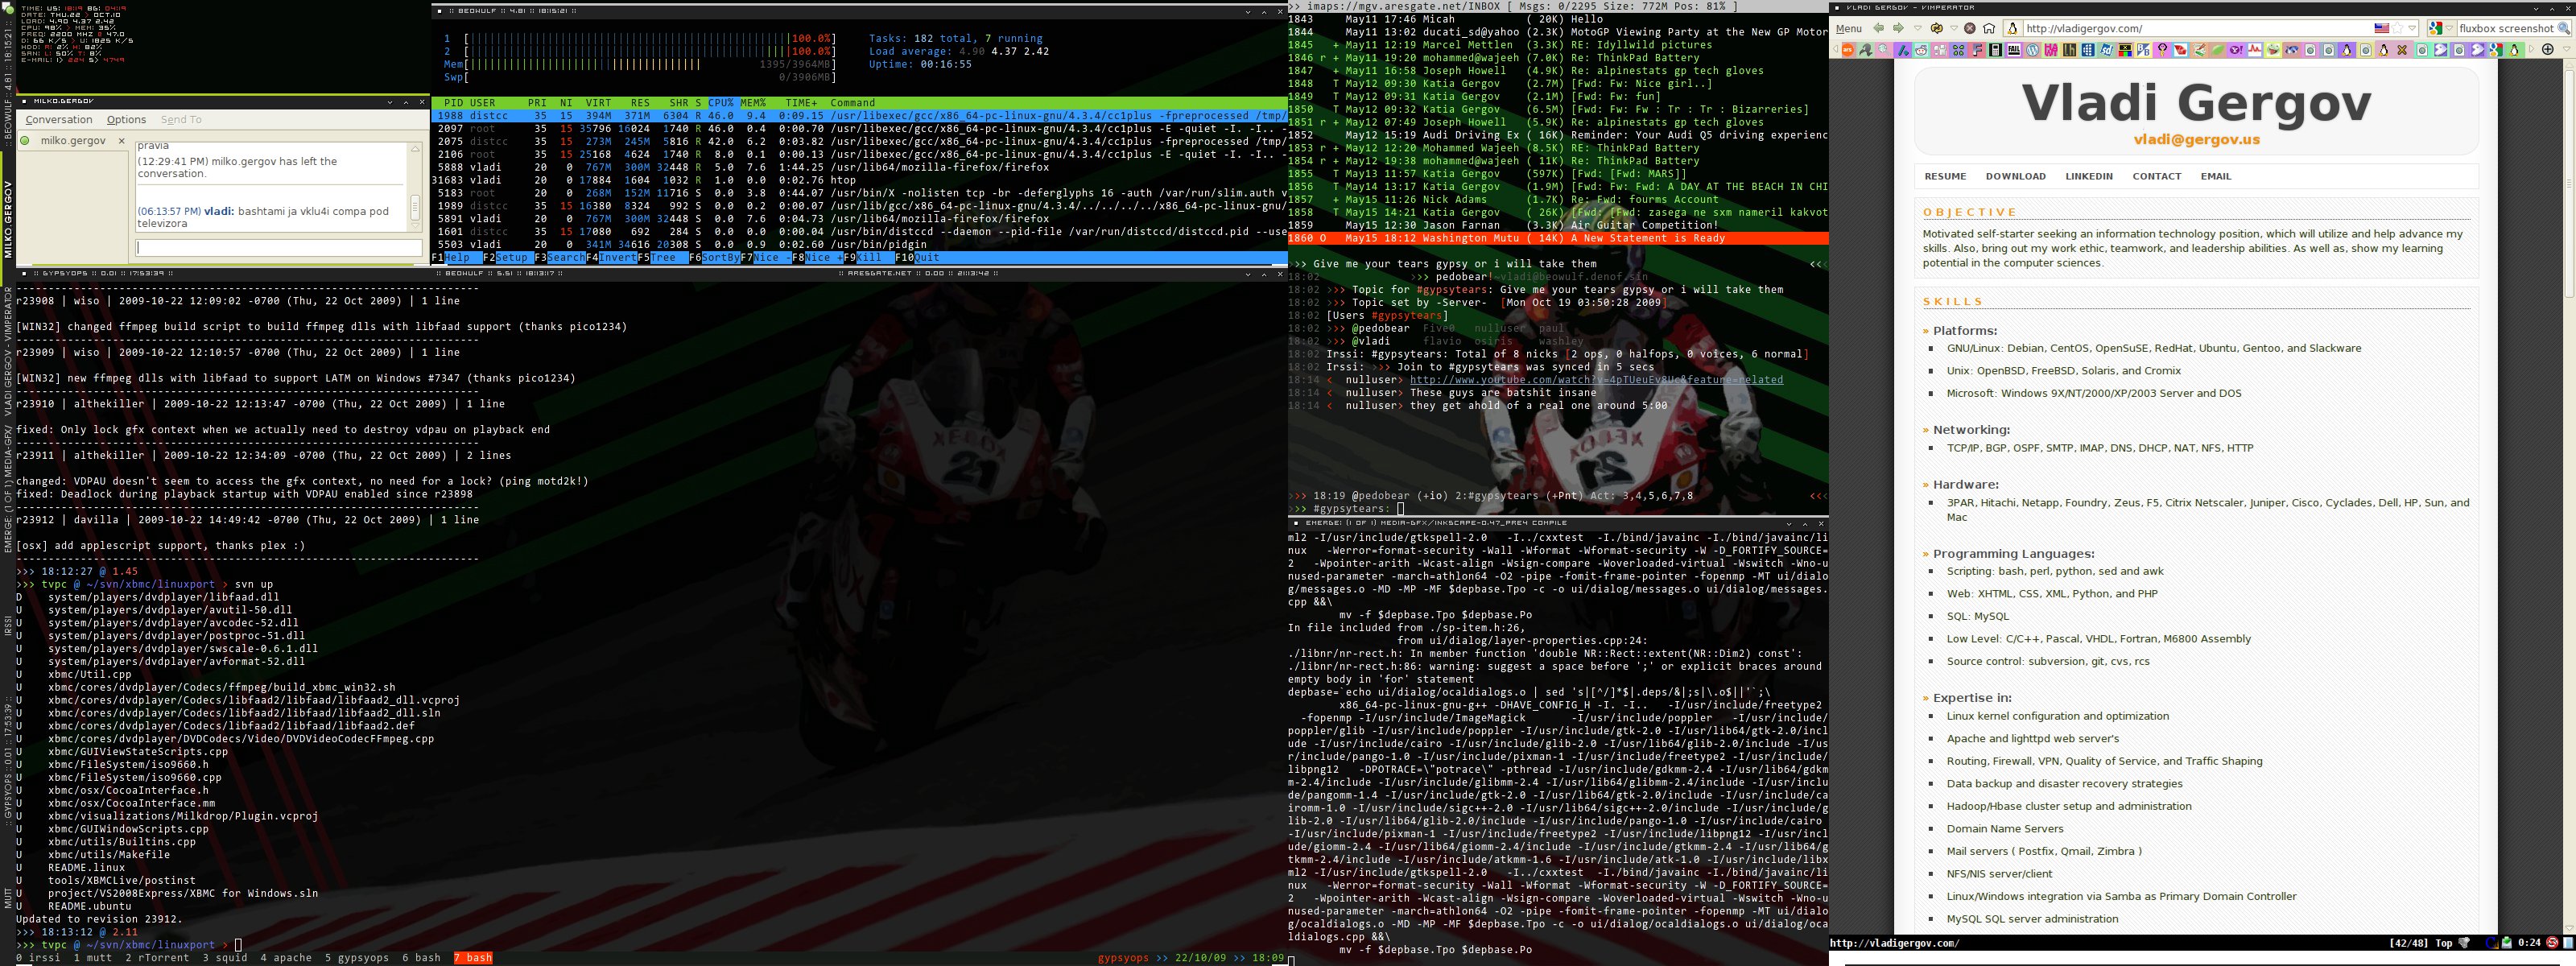Click the RESUME navigation link
The height and width of the screenshot is (966, 2576).
pyautogui.click(x=1945, y=176)
